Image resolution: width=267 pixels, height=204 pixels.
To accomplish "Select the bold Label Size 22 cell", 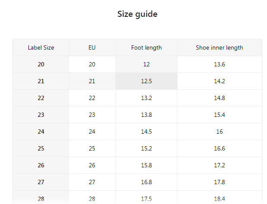I will (41, 98).
